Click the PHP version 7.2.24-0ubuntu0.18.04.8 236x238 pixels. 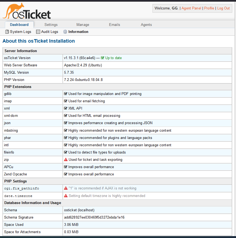(83, 80)
